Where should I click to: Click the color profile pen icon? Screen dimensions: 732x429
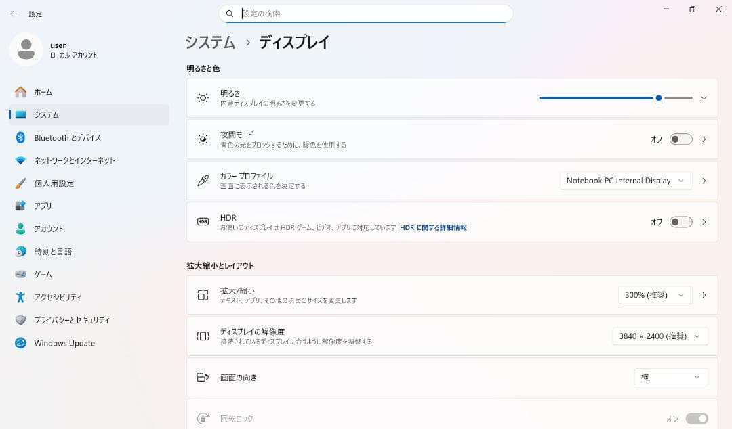pyautogui.click(x=202, y=180)
